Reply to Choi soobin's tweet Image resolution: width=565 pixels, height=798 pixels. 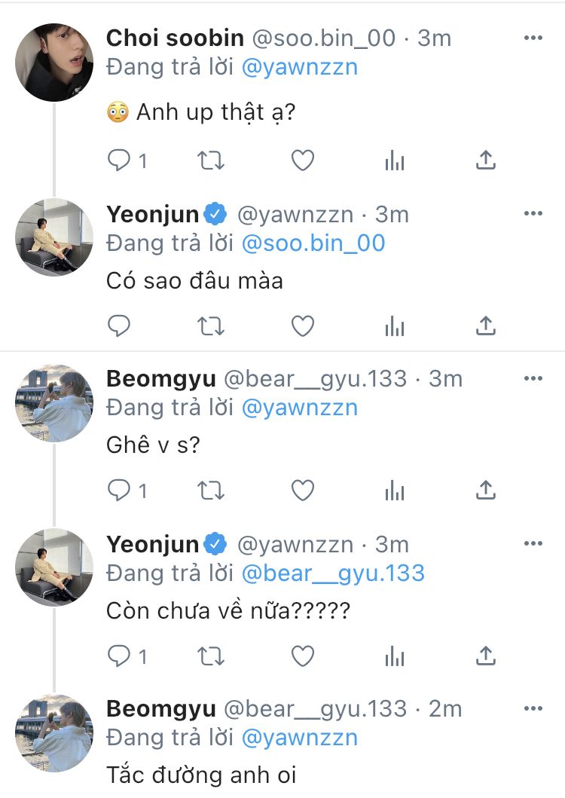(x=119, y=160)
